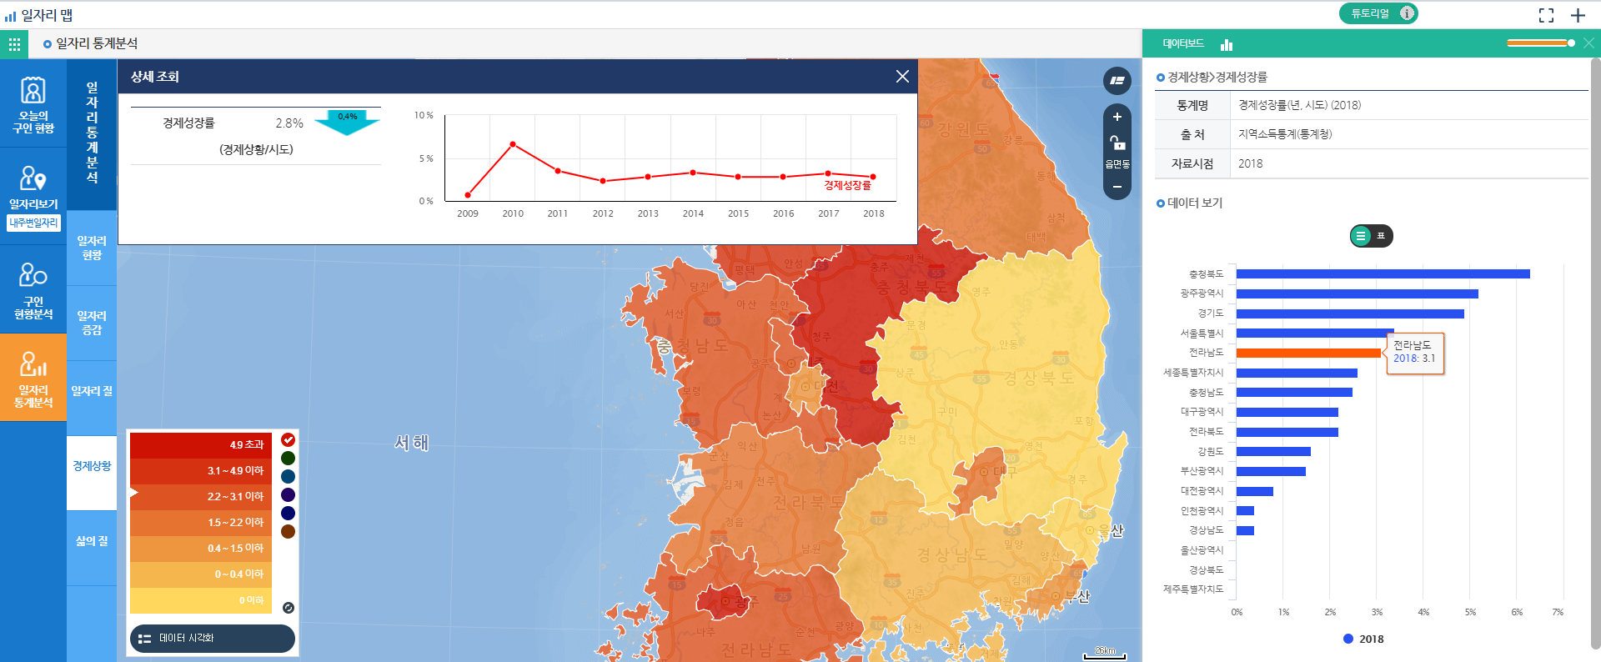1601x662 pixels.
Task: Collapse the 데이터보드 panel with its X
Action: click(x=1588, y=43)
